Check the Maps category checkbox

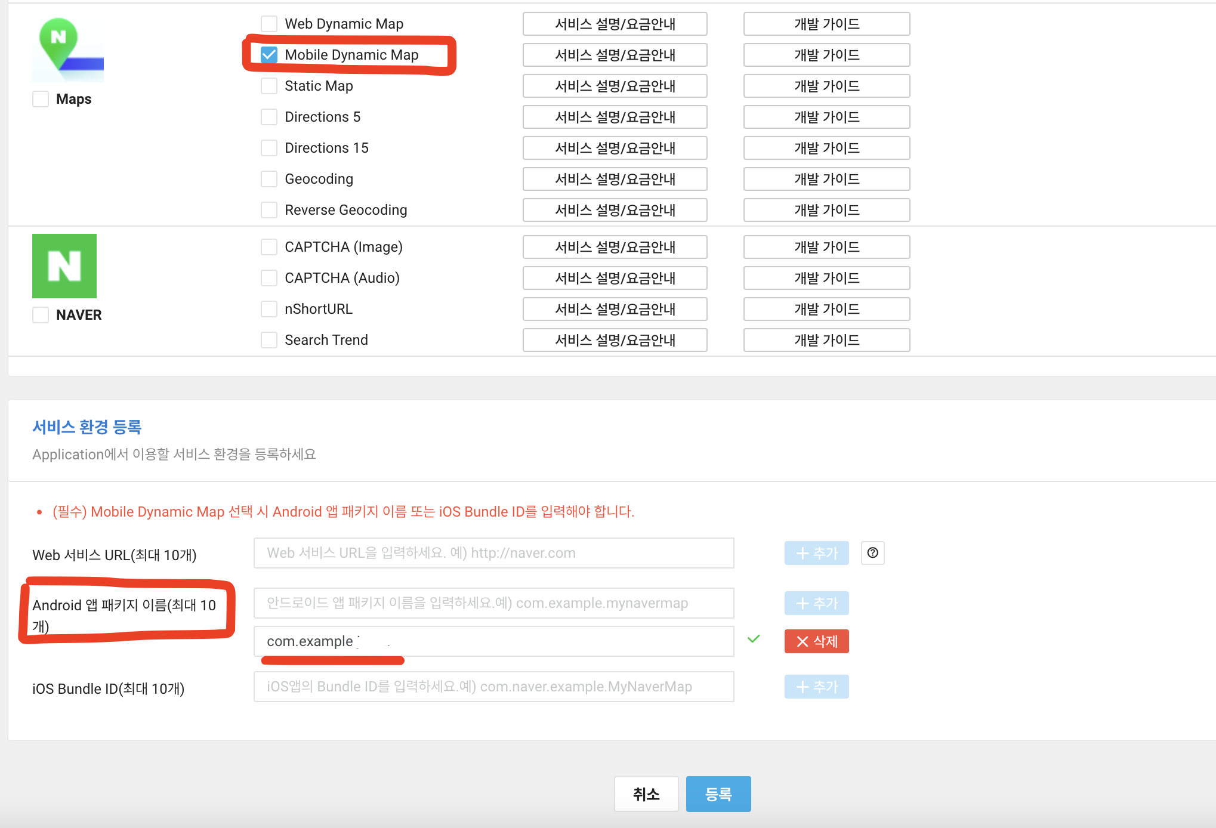[x=41, y=99]
